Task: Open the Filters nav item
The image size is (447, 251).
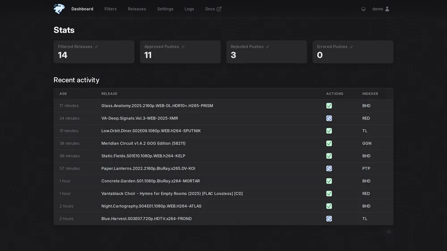Action: click(110, 9)
